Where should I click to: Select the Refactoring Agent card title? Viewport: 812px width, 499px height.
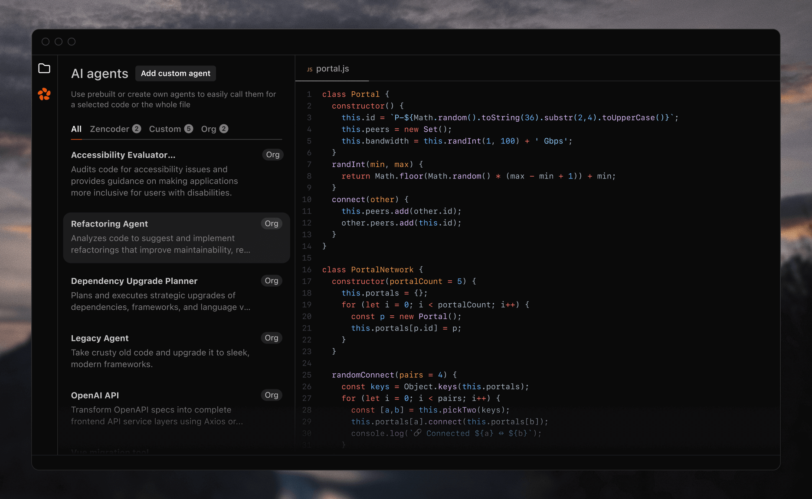tap(109, 224)
